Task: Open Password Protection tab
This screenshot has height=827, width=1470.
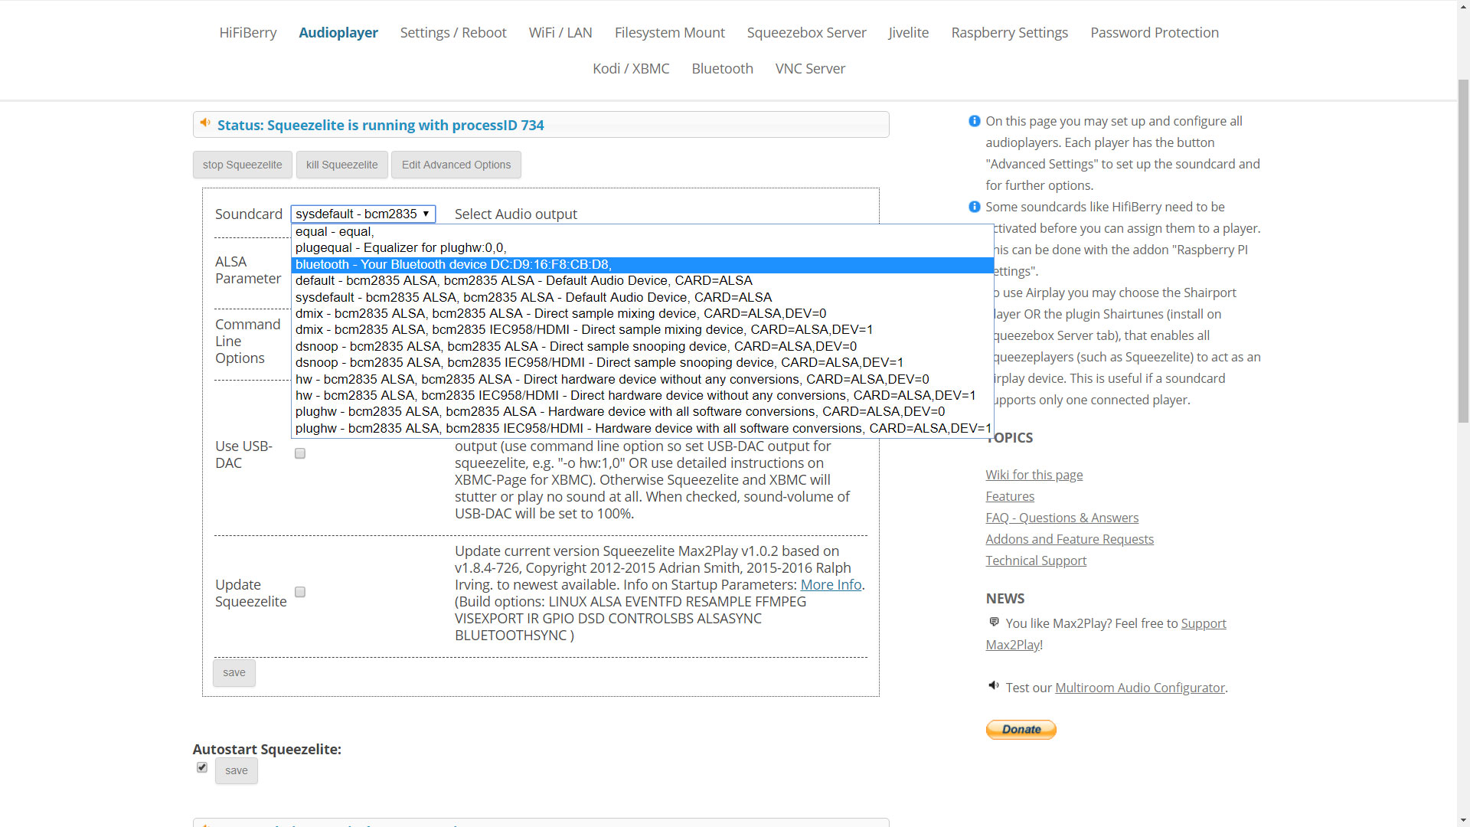Action: coord(1155,33)
